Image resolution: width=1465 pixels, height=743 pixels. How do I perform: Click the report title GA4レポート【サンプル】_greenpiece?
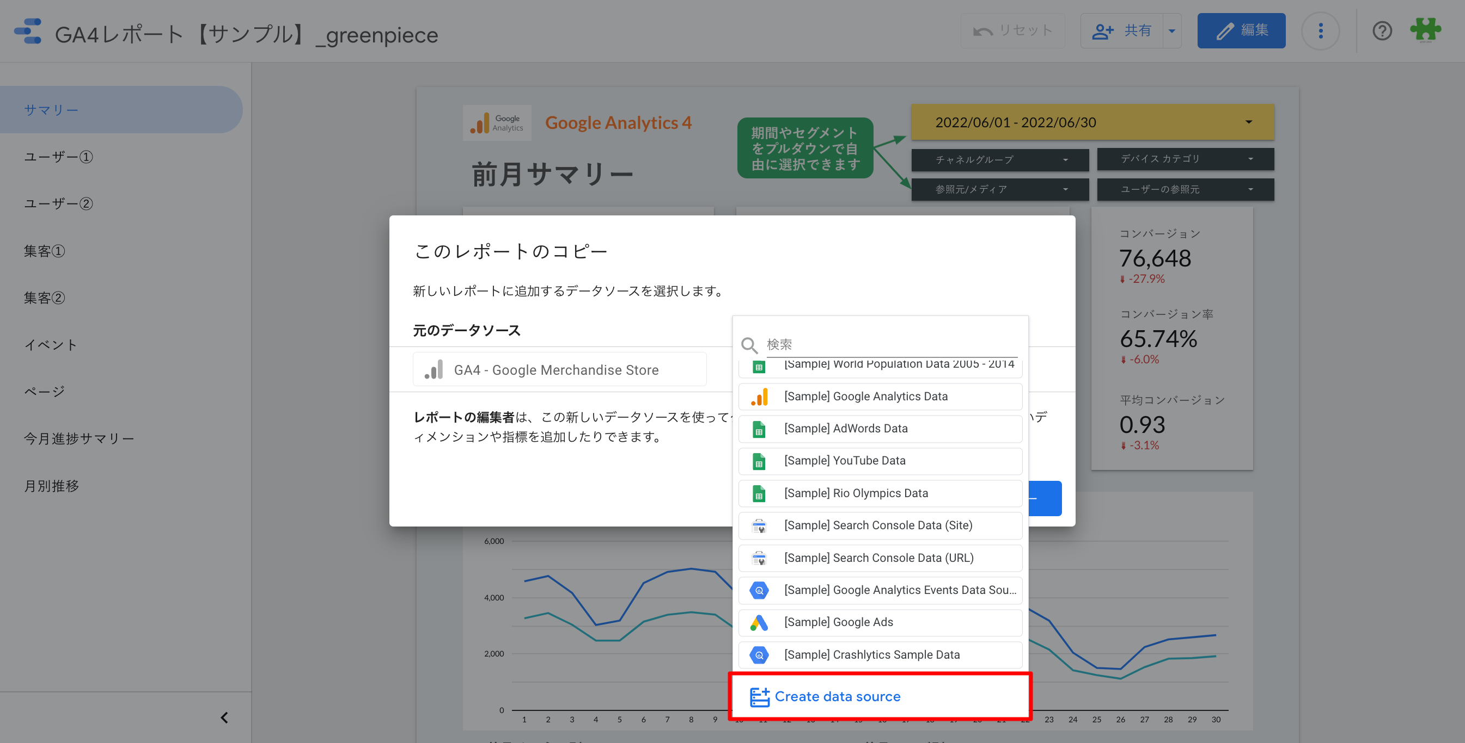point(246,34)
